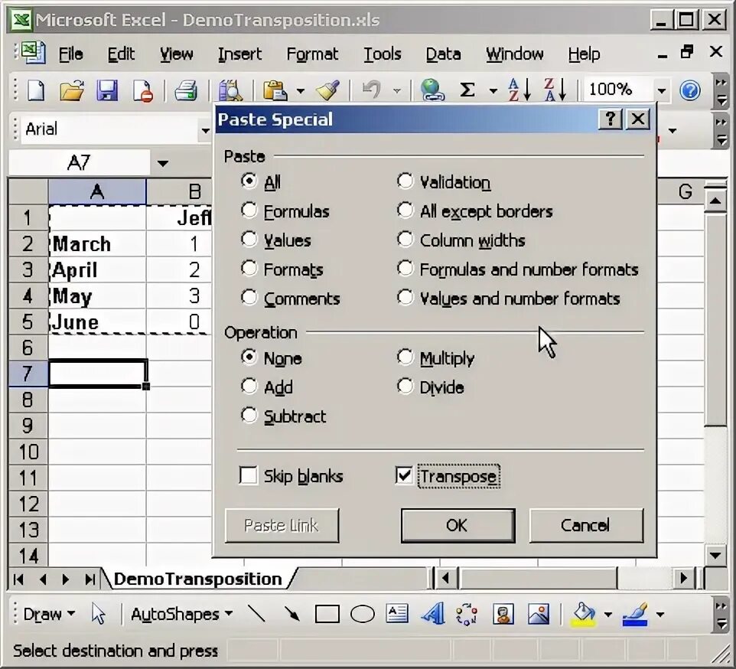The height and width of the screenshot is (669, 736).
Task: Open the Zoom 100% dropdown
Action: click(x=661, y=90)
